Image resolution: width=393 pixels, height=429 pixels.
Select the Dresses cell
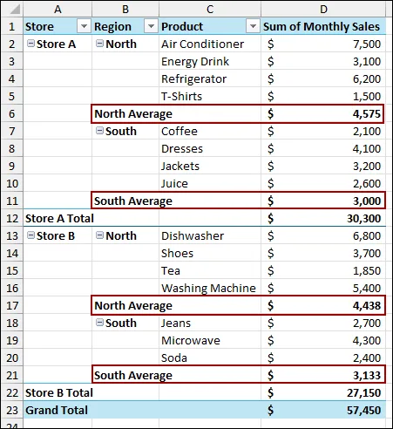(210, 148)
